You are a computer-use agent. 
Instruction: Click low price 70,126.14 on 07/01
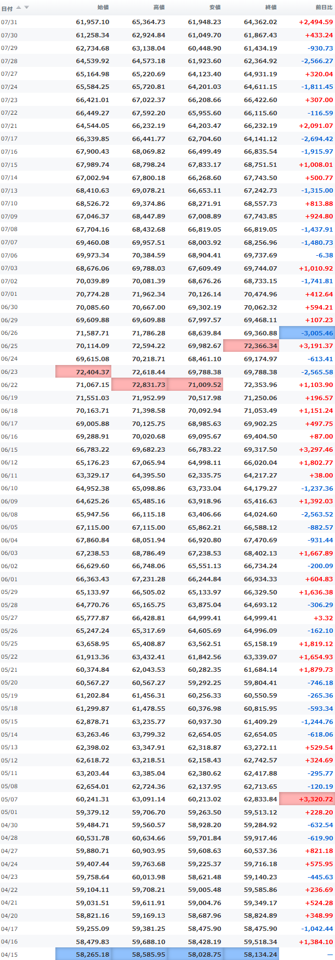205,294
